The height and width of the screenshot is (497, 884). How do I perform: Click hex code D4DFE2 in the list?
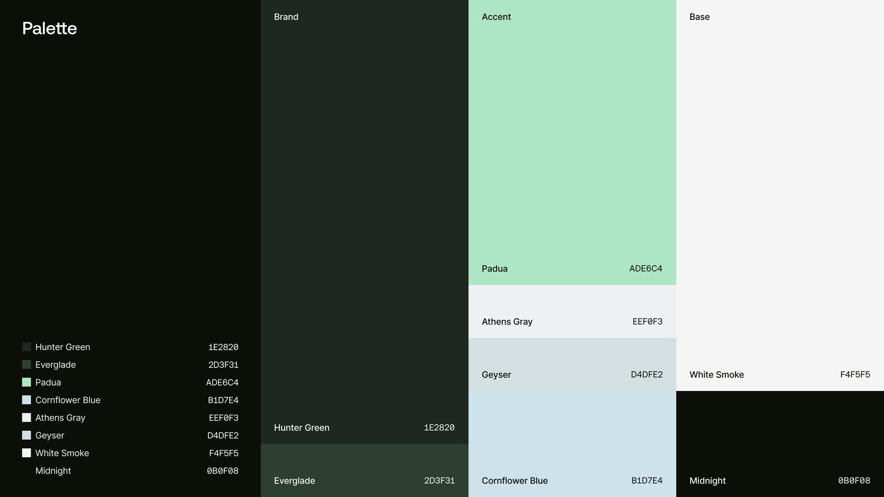(223, 435)
